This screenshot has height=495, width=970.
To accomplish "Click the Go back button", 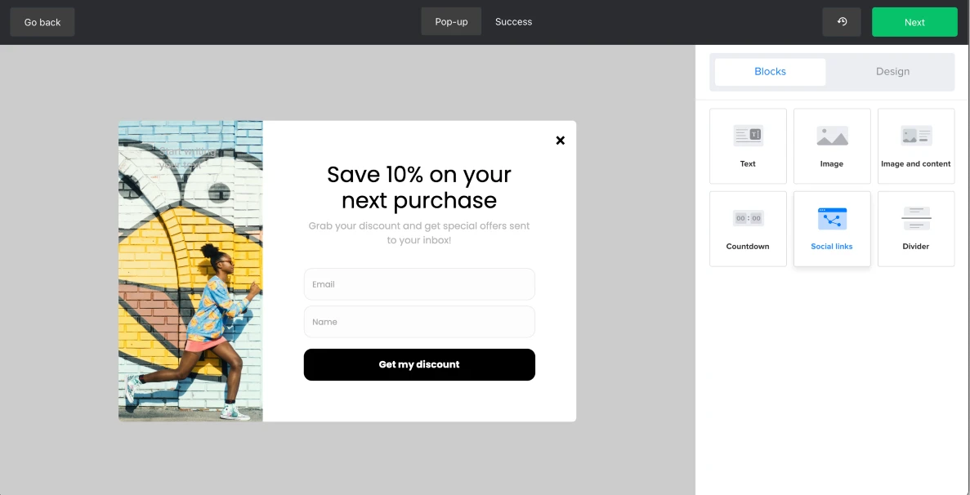I will coord(42,22).
